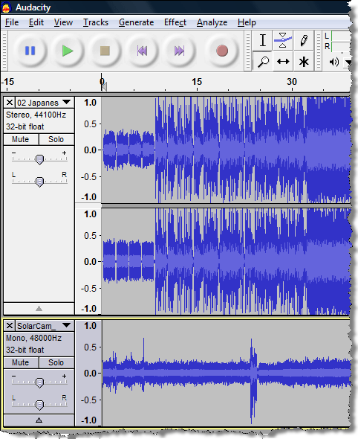
Task: Click the L output level meter
Action: click(340, 36)
